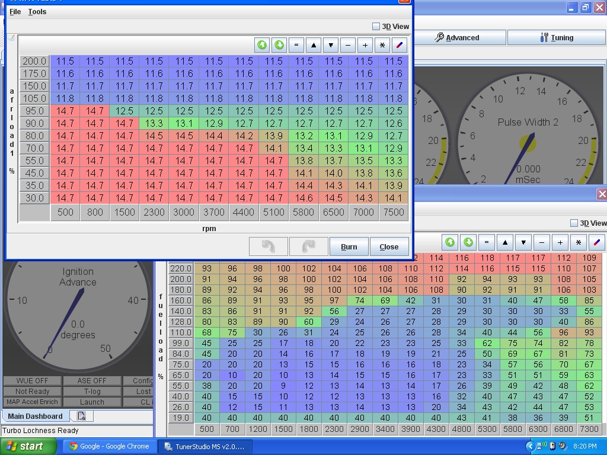Viewport: 607px width, 455px height.
Task: Click the new dashboard tab icon beside Main Dashboard
Action: coord(81,416)
